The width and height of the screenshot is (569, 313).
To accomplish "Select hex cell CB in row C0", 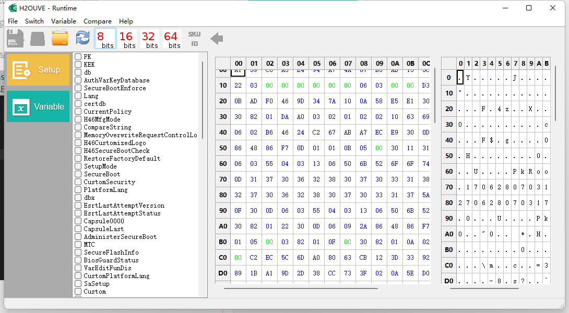I will 363,258.
